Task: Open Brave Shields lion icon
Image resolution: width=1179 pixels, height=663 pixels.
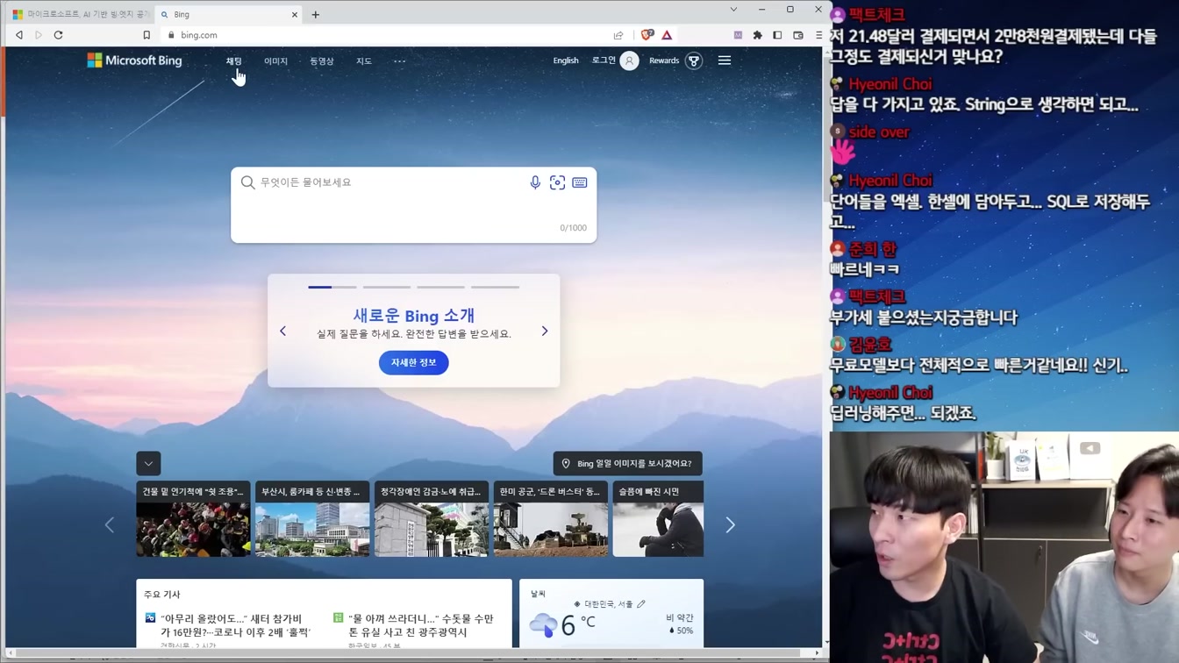Action: (647, 35)
